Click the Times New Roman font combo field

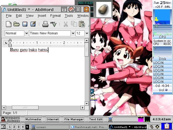point(50,33)
